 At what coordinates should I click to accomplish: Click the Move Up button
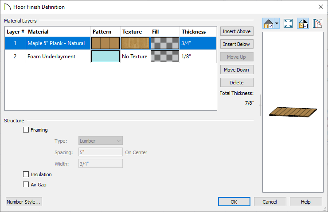tap(237, 57)
